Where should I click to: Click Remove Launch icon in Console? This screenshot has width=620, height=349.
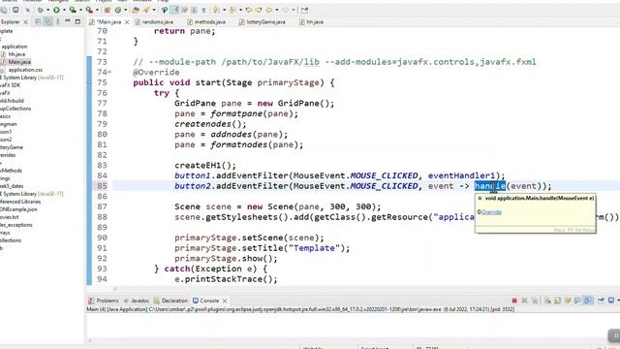pos(525,301)
